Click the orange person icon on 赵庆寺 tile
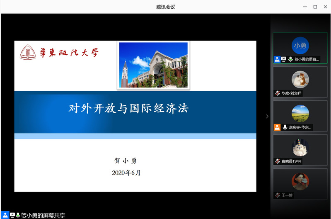Viewport: 331px width, 219px height. coord(277,127)
